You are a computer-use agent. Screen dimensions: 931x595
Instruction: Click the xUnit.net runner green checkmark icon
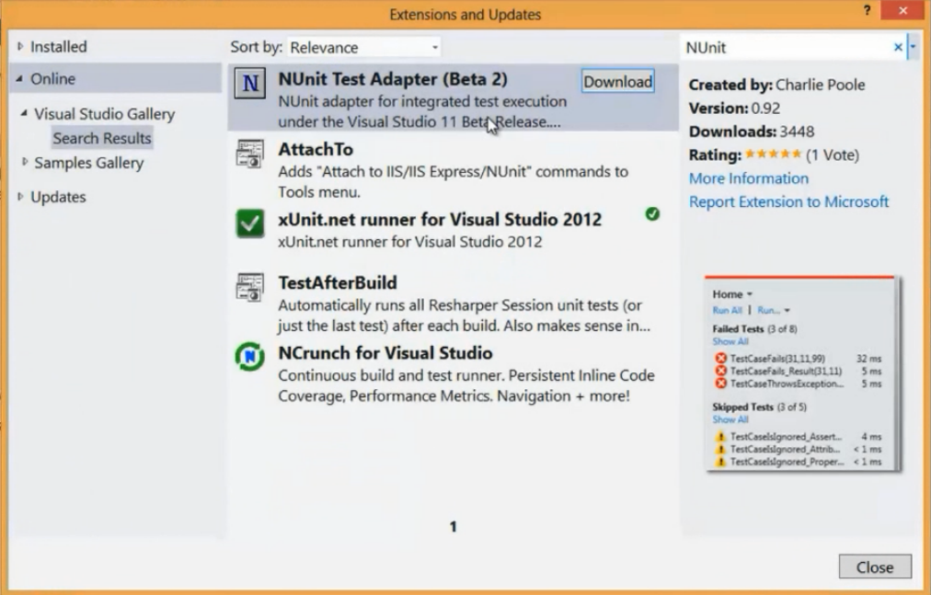click(250, 223)
